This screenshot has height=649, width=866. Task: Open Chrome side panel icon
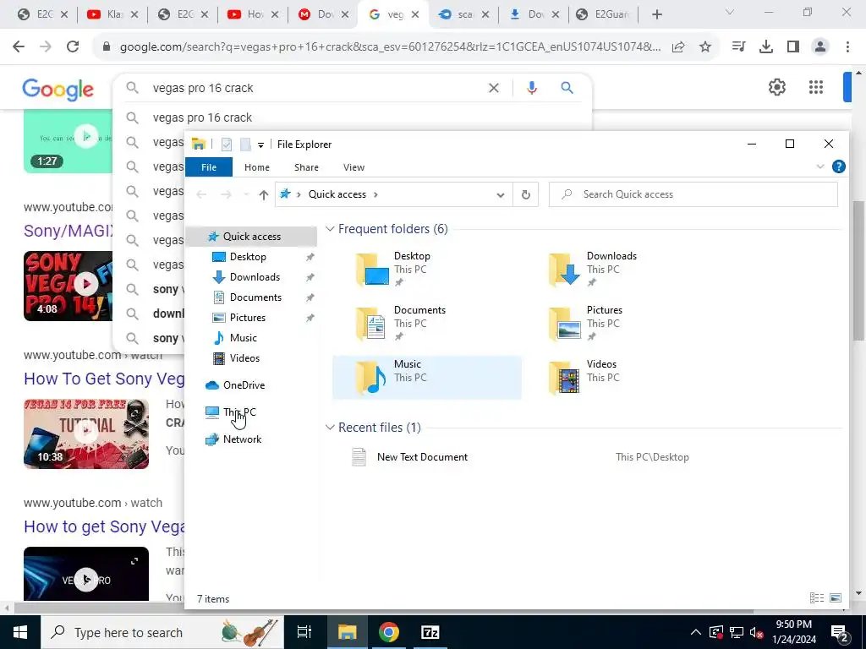[793, 47]
